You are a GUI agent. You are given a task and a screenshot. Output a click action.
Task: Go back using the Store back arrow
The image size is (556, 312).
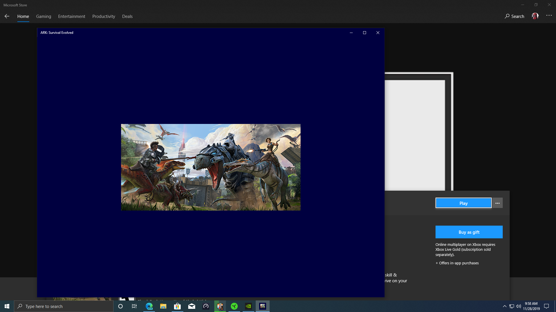[7, 16]
